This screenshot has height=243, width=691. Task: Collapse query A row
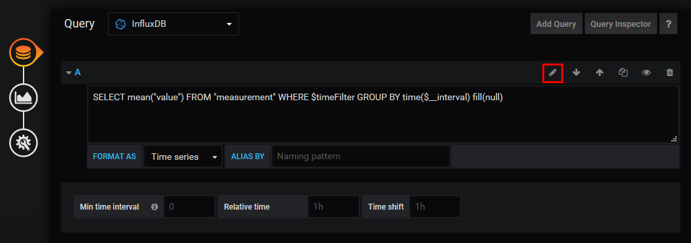tap(73, 72)
